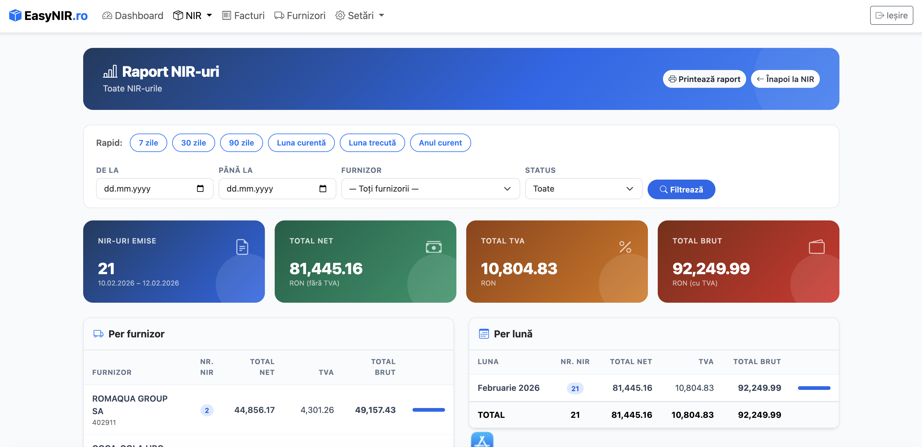The height and width of the screenshot is (447, 922).
Task: Click the percent icon on Total TVA card
Action: tap(625, 247)
